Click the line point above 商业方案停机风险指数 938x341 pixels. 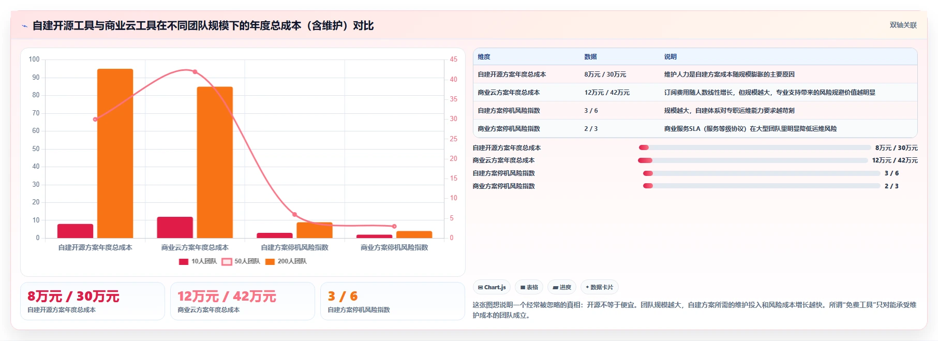[x=394, y=226]
